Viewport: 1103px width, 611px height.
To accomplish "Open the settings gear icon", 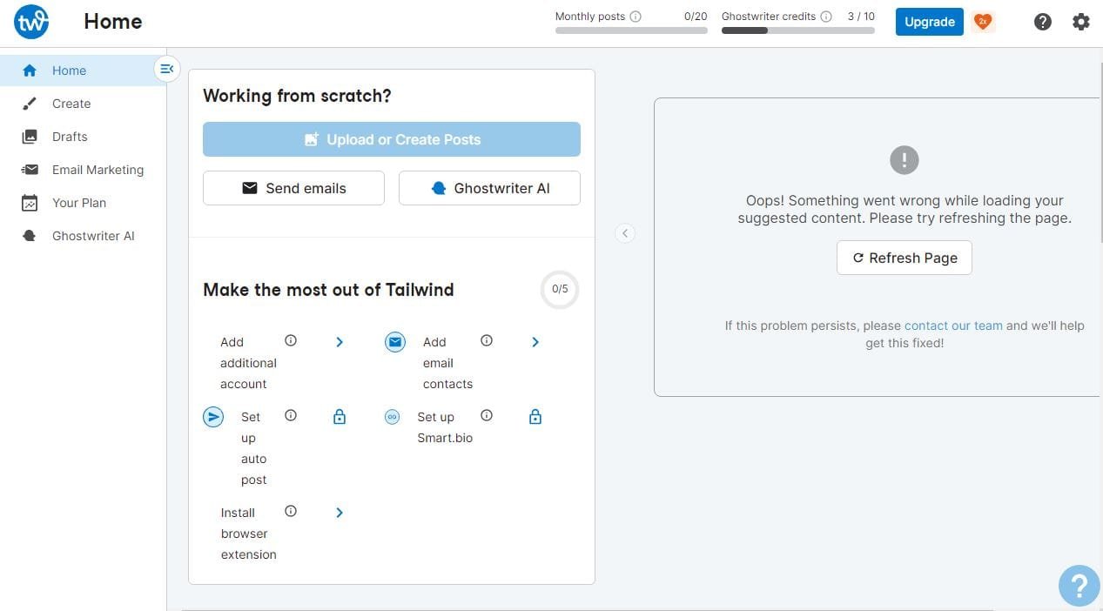I will (1080, 21).
